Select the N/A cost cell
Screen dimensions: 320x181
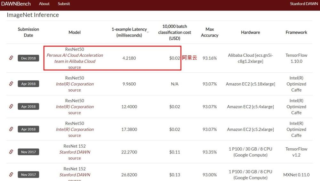click(174, 84)
